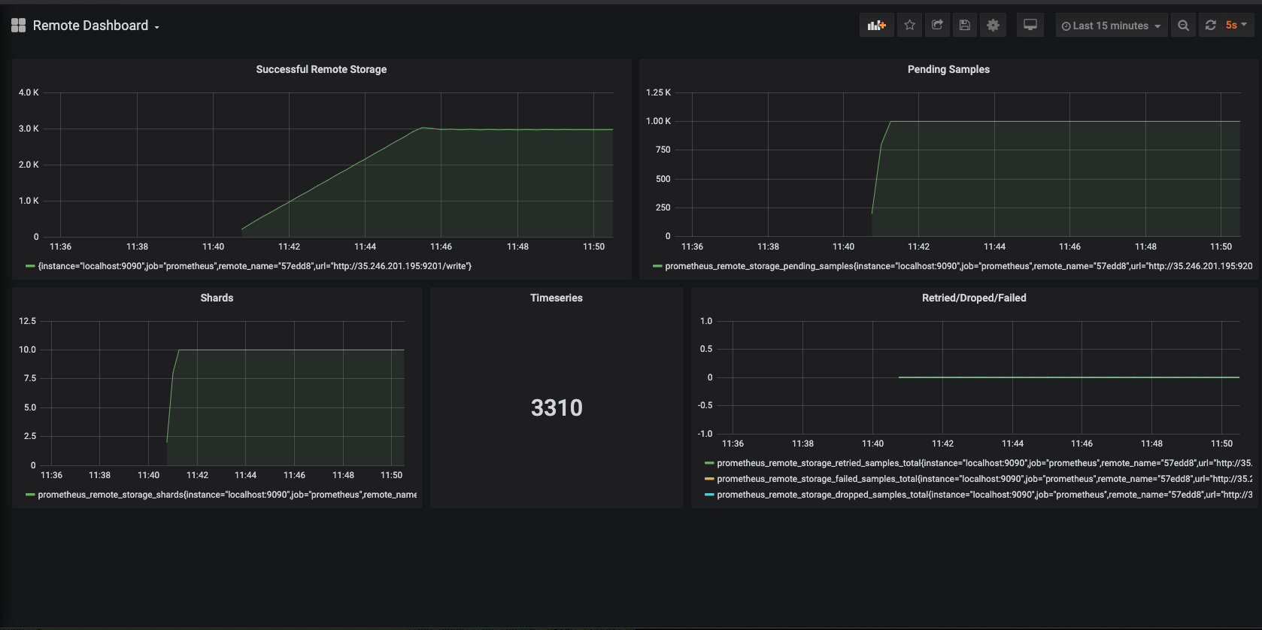Open Retried/Droped/Failed panel title menu
The image size is (1262, 630).
974,298
